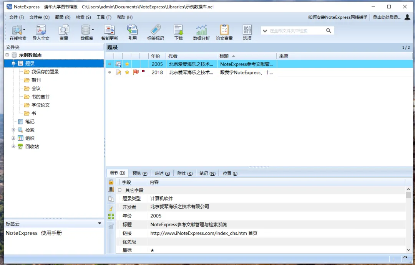
Task: Click the lock icon in details sidebar
Action: click(111, 182)
